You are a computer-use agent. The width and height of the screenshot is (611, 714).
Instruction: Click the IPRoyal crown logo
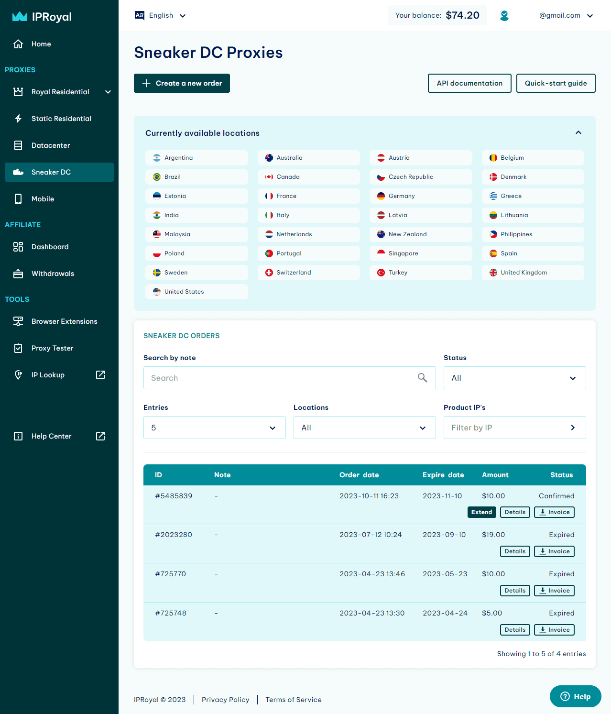[x=19, y=17]
